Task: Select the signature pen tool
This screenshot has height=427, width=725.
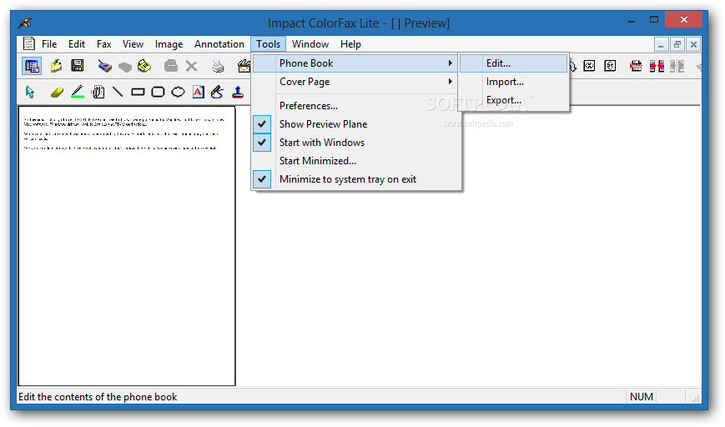Action: 217,92
